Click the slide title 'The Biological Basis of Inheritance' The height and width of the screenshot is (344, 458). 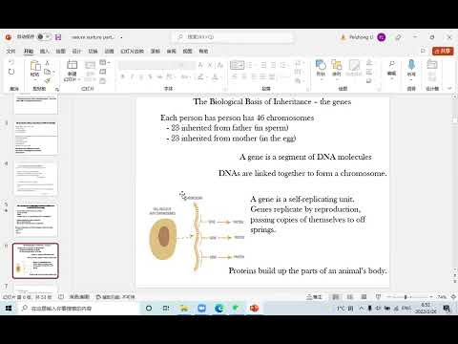272,101
